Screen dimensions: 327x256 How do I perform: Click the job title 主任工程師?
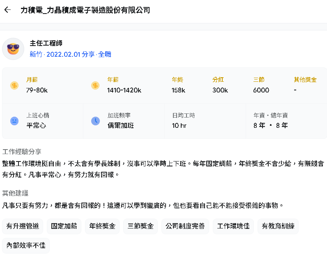[46, 43]
